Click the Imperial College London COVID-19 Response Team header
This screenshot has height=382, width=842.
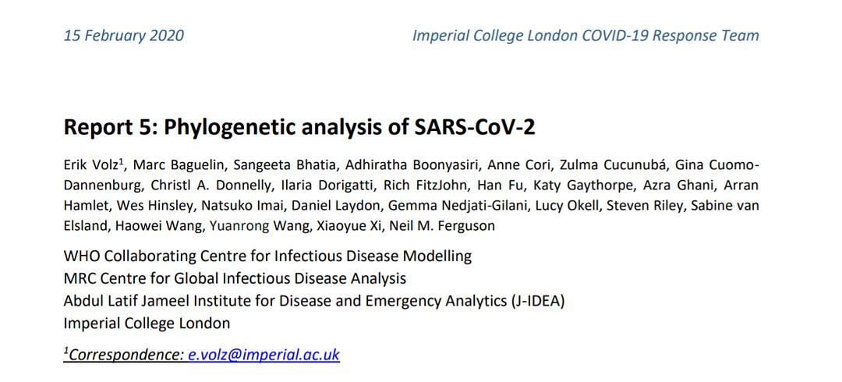585,35
